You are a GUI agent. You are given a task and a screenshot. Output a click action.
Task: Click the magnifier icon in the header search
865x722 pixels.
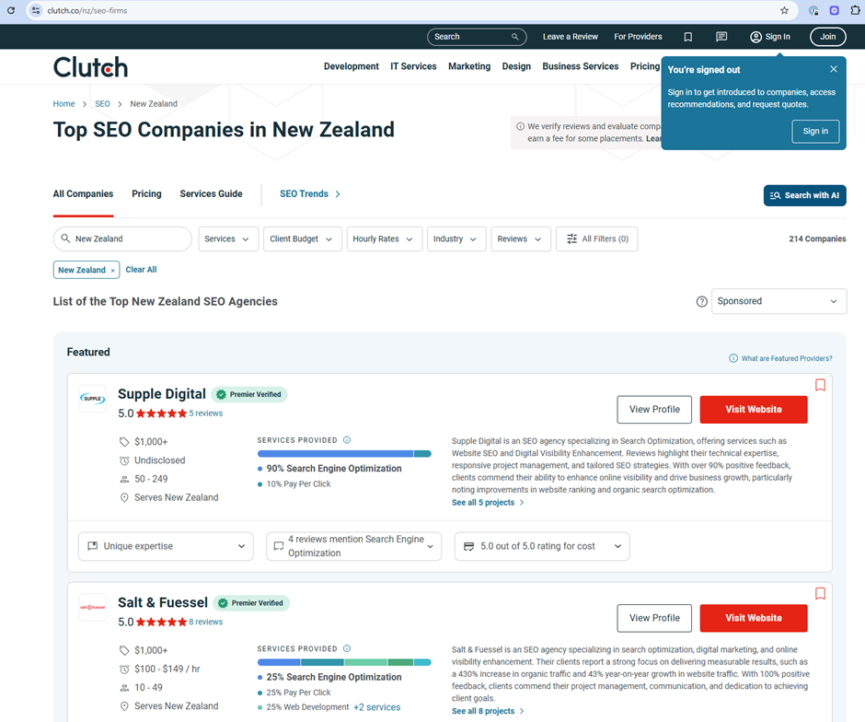(x=514, y=37)
